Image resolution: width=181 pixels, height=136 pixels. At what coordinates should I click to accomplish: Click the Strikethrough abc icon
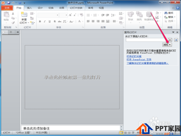(x=59, y=21)
